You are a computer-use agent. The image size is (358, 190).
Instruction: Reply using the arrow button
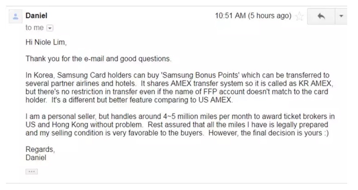pos(321,16)
